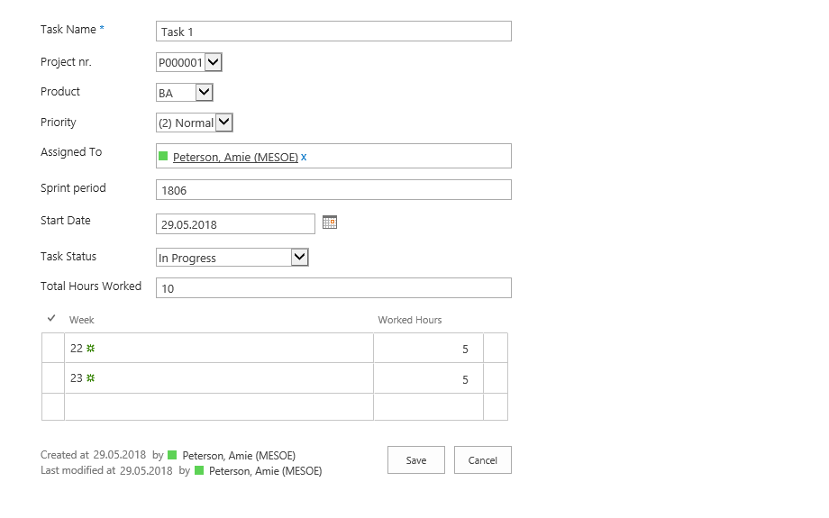Select the week 23 row checkbox cell
This screenshot has width=829, height=518.
tap(53, 378)
